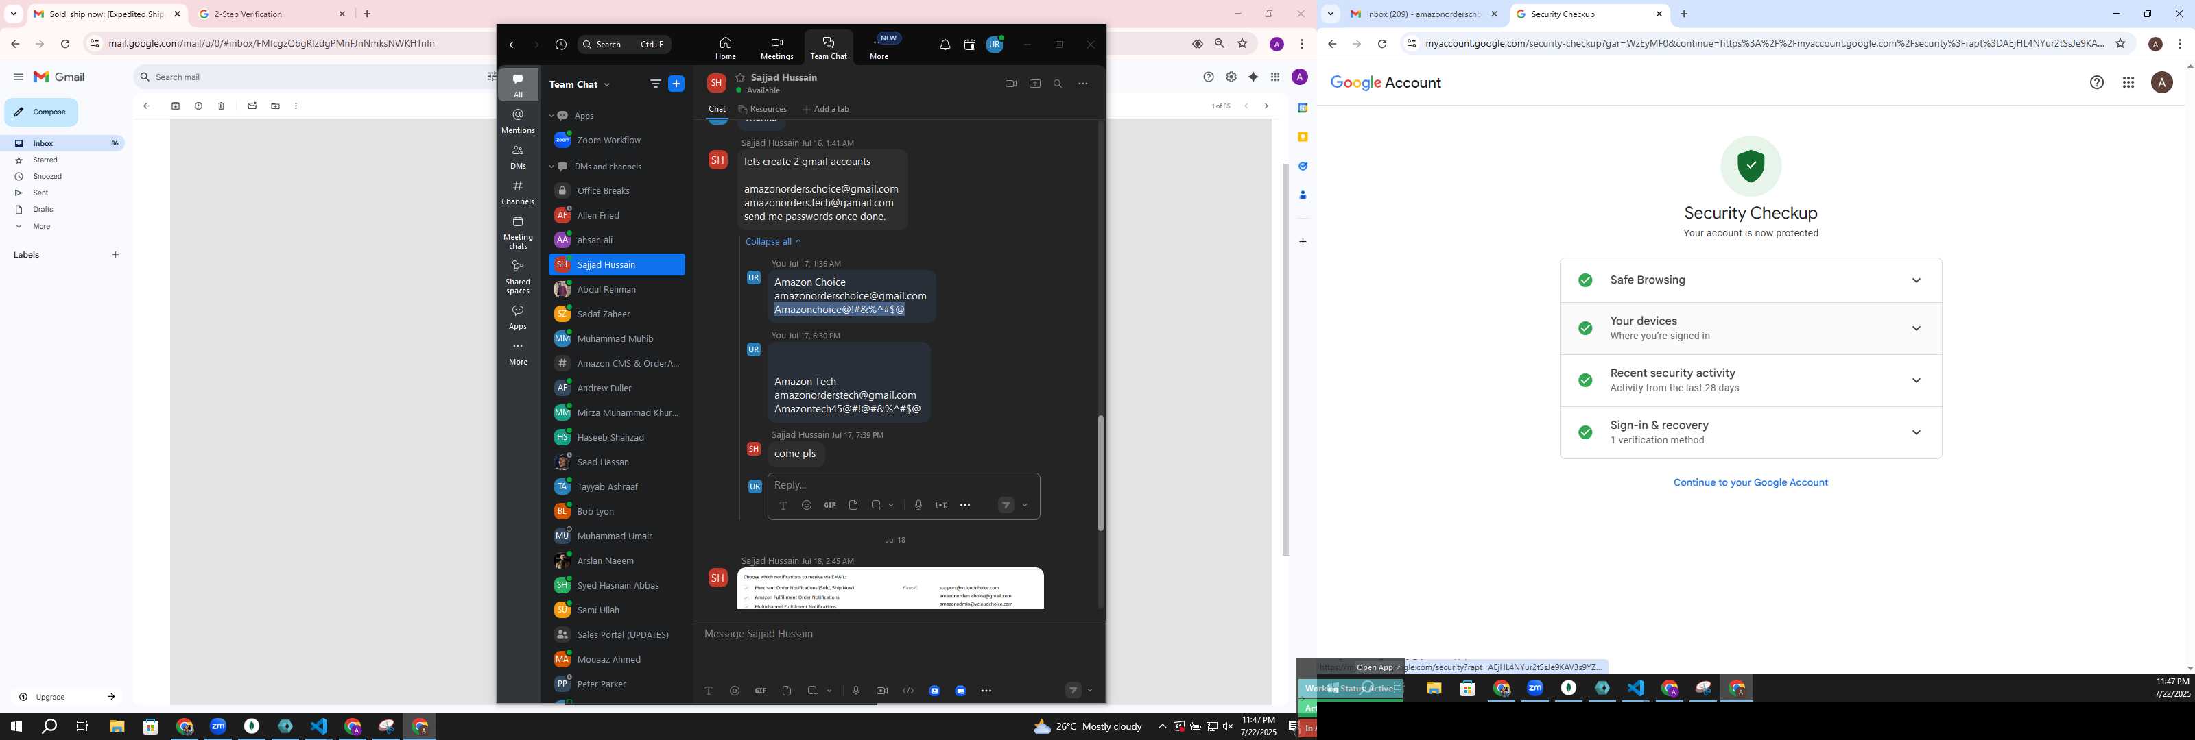Image resolution: width=2195 pixels, height=740 pixels.
Task: Click Gmail Compose button
Action: tap(41, 112)
